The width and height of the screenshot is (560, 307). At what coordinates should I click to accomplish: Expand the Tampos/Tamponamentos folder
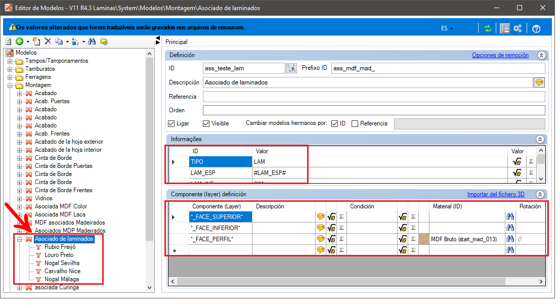coord(10,61)
